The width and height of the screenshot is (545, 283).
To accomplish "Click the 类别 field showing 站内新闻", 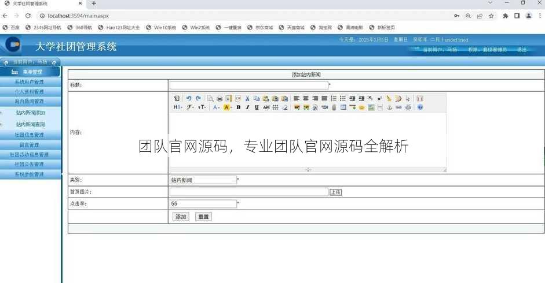I will [203, 180].
